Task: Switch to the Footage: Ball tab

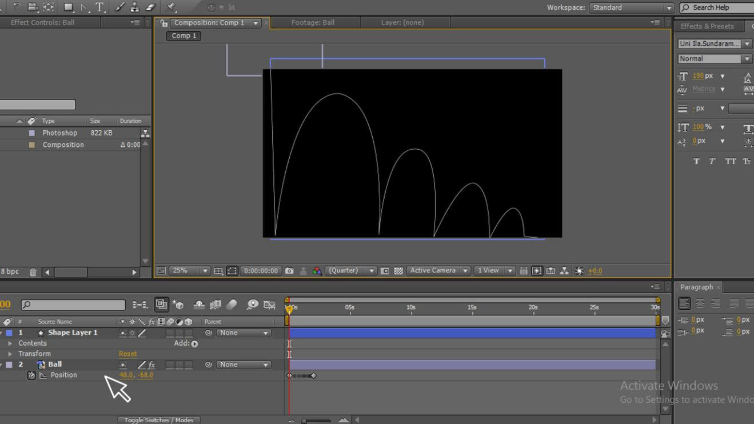Action: 313,23
